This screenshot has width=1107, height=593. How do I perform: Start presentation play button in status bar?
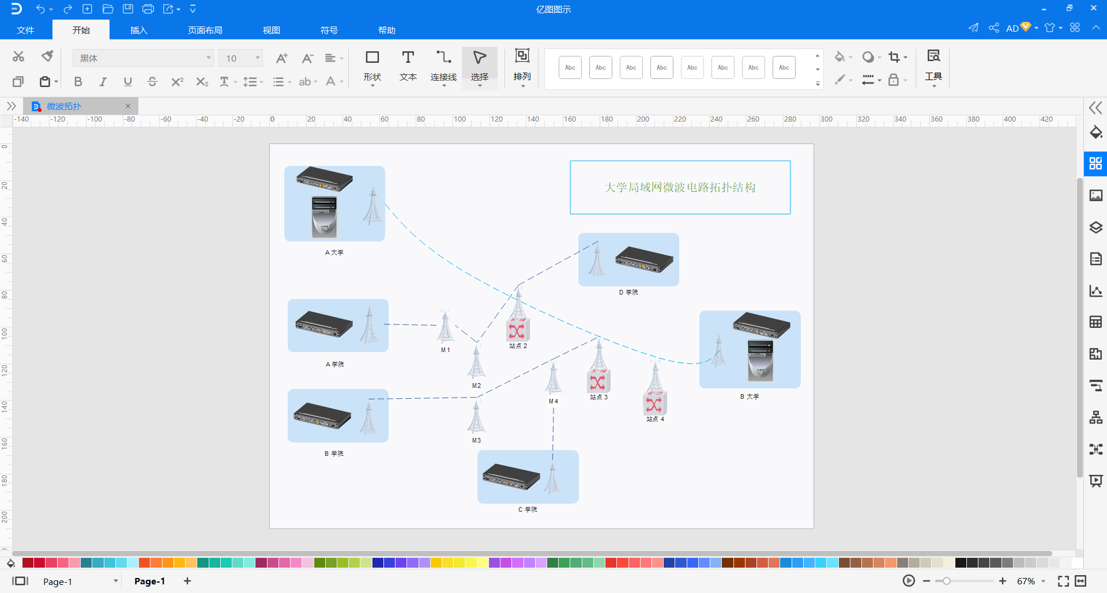coord(909,581)
